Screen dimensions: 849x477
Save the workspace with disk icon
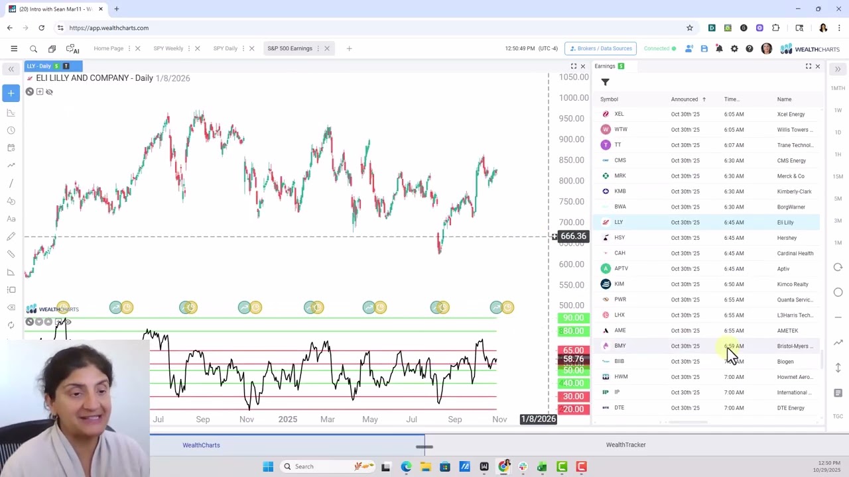coord(704,48)
